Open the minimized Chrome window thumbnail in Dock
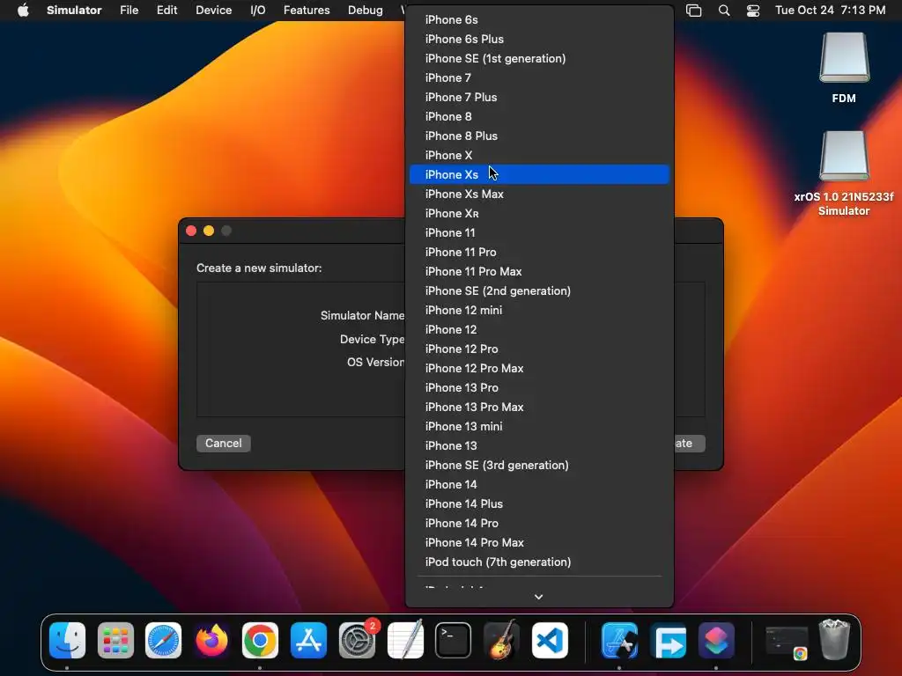The height and width of the screenshot is (676, 902). tap(786, 642)
